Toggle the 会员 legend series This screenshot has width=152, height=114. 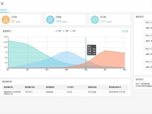coord(58,31)
